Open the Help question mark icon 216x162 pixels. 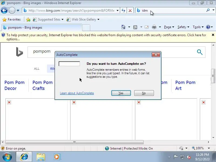coord(208,27)
